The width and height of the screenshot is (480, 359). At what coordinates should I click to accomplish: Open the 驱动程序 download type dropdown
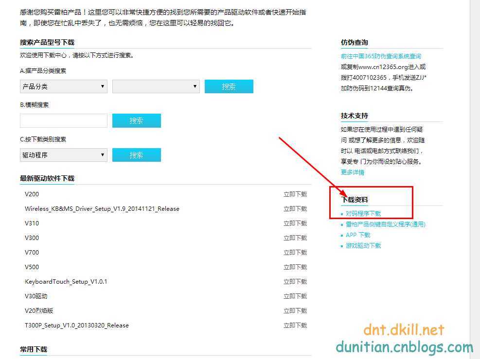tap(64, 155)
